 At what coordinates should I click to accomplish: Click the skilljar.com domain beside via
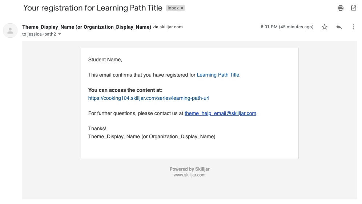coord(171,27)
